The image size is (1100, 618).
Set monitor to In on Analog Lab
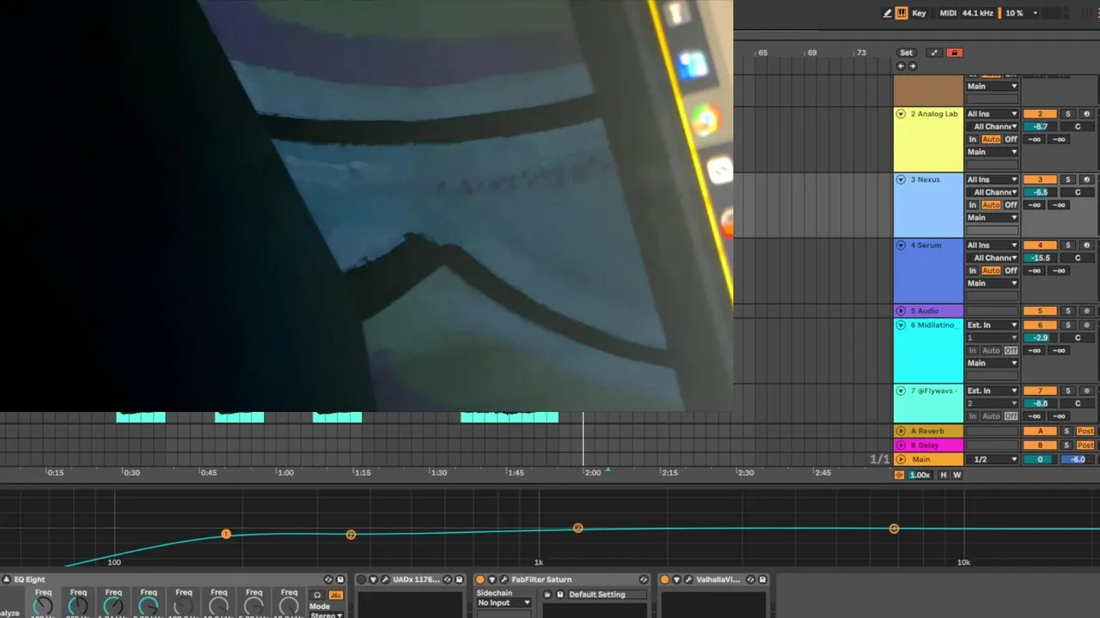[973, 139]
